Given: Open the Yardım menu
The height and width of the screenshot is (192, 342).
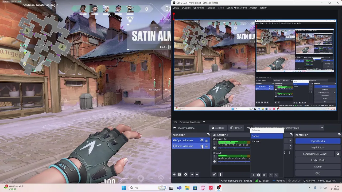Looking at the screenshot, I should (263, 8).
